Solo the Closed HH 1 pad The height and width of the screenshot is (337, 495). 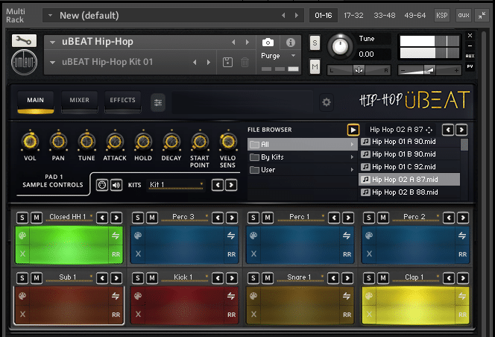(22, 218)
